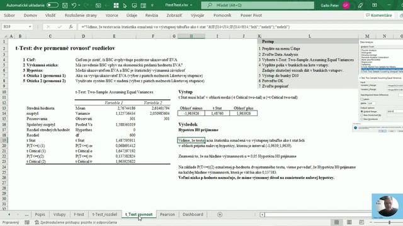Click the Save icon in quick access toolbar
The image size is (403, 226).
(65, 5)
